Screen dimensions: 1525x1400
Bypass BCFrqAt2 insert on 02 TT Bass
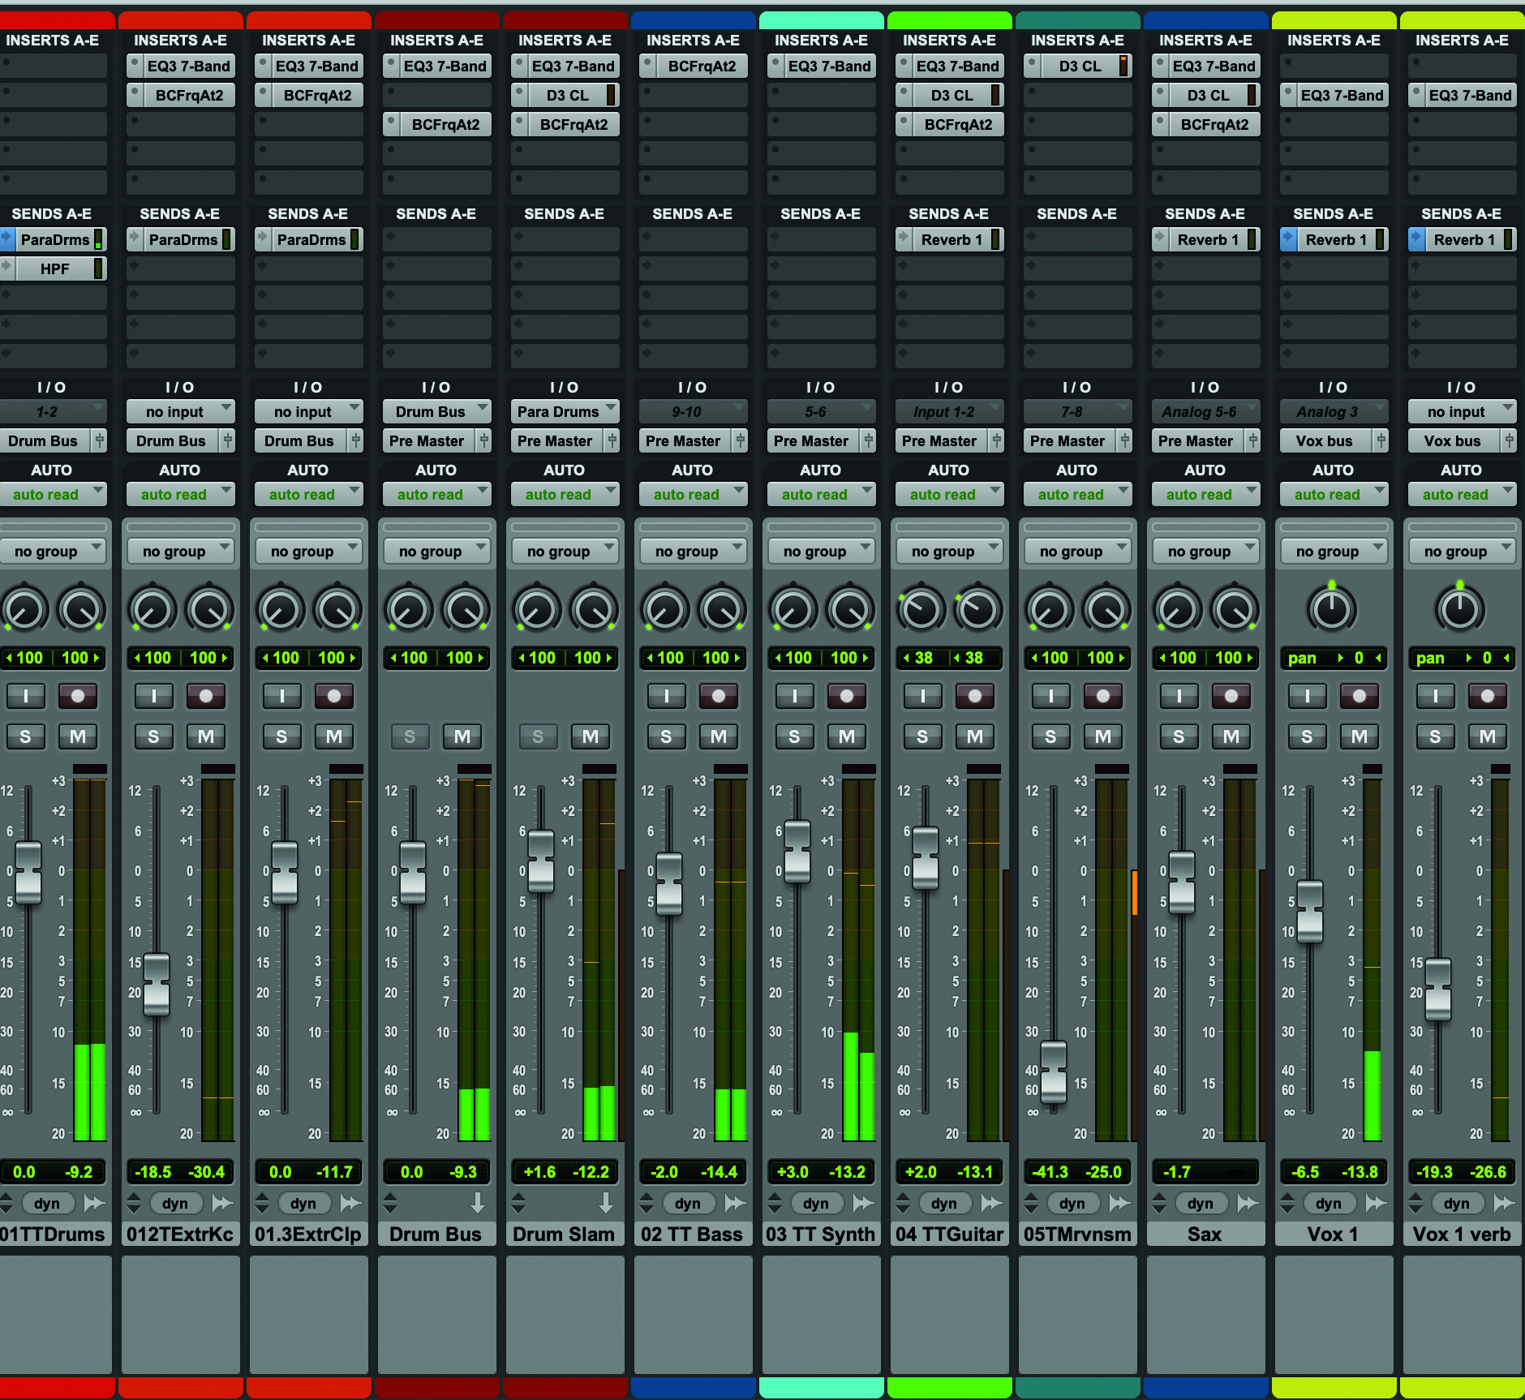(x=647, y=66)
